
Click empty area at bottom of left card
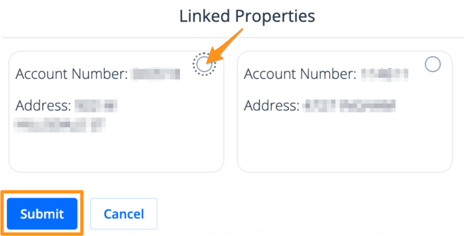click(116, 152)
